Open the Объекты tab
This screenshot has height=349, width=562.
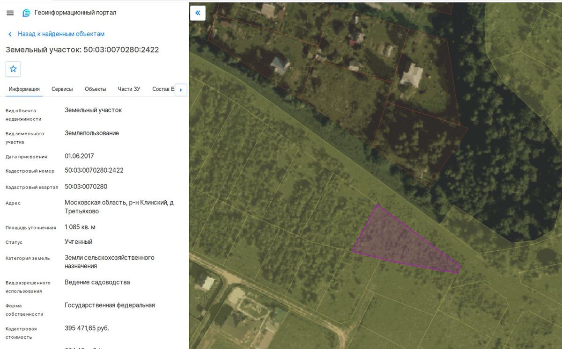pyautogui.click(x=96, y=89)
